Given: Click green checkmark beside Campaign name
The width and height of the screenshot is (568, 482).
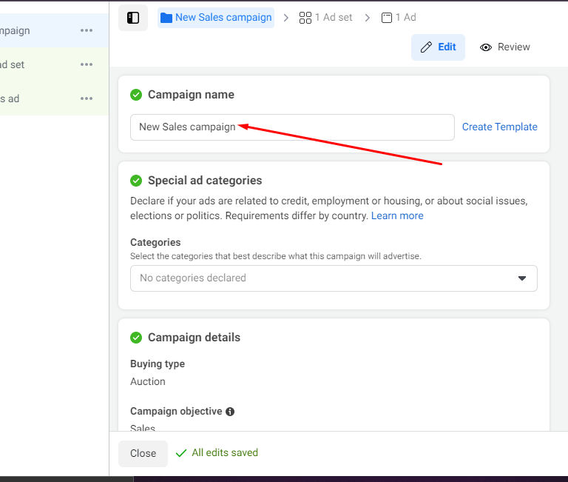Looking at the screenshot, I should [136, 95].
